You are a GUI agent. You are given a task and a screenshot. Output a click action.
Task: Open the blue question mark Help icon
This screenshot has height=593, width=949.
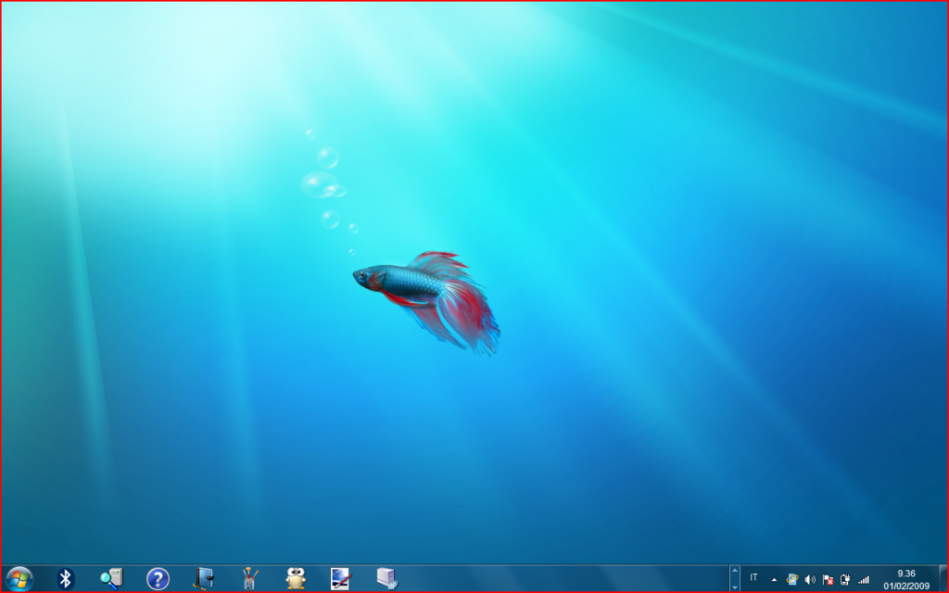click(158, 579)
